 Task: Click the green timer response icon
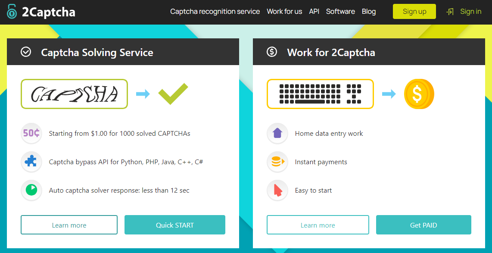[31, 190]
